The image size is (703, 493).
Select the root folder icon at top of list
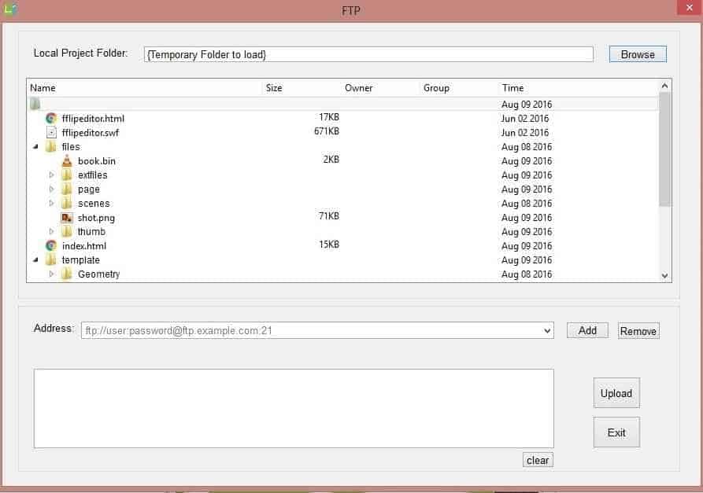[35, 104]
